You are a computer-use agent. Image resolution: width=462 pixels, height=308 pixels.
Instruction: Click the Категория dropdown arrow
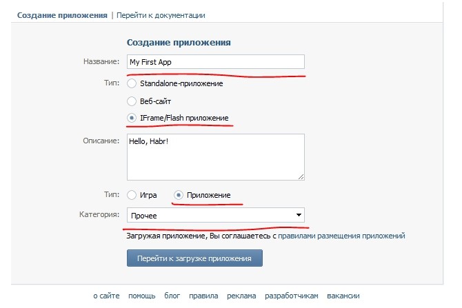[298, 216]
